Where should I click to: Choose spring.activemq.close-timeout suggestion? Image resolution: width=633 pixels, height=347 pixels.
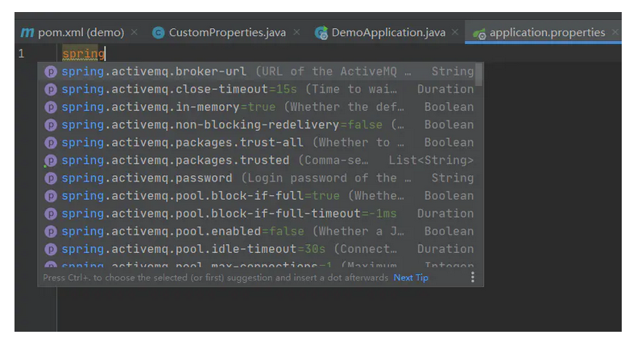click(x=257, y=89)
